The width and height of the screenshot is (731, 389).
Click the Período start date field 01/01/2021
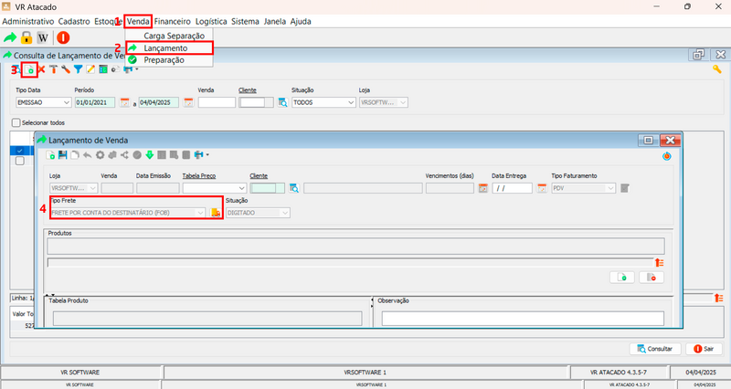pyautogui.click(x=95, y=102)
